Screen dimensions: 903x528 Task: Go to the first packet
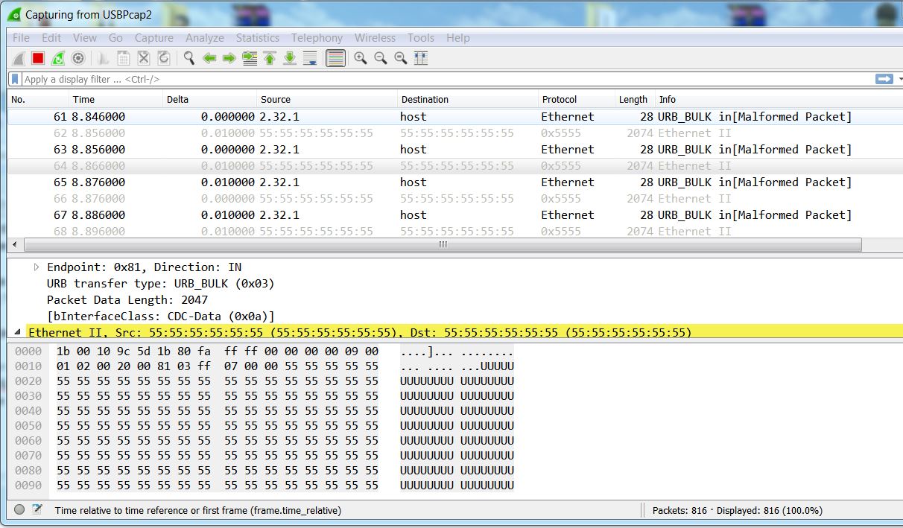click(270, 58)
